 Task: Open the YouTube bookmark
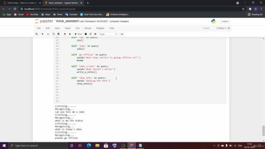click(x=32, y=14)
